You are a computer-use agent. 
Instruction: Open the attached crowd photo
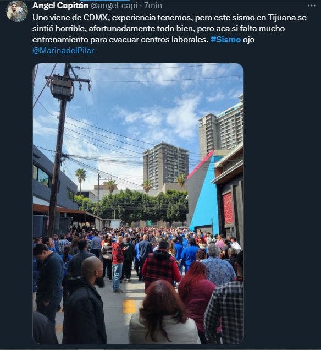click(138, 204)
